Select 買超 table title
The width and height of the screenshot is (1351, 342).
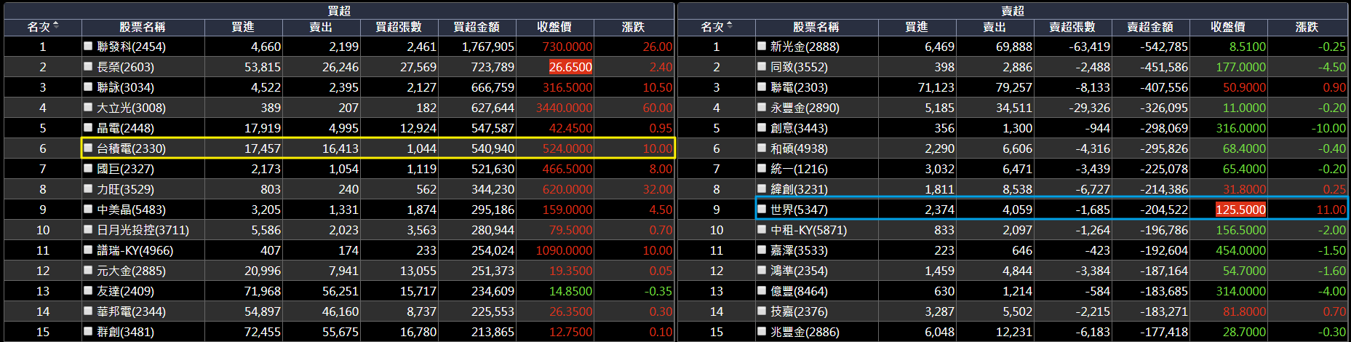coord(339,10)
